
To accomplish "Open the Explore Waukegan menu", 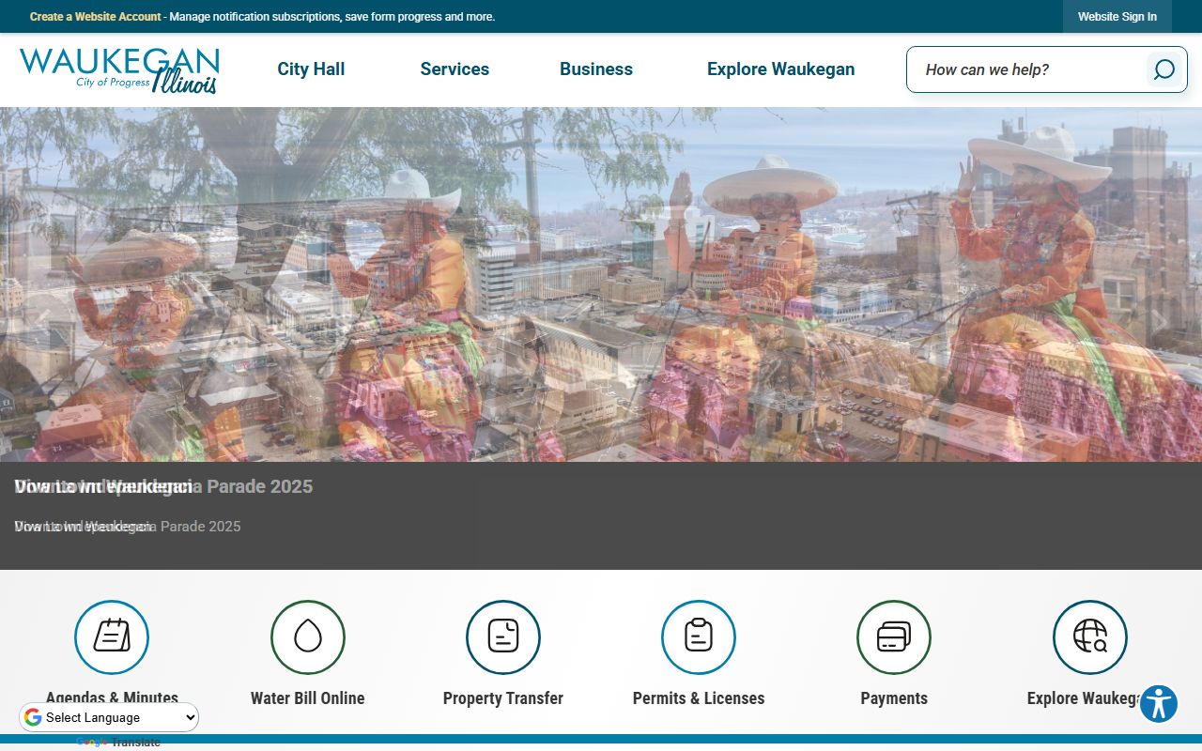I will (x=781, y=69).
